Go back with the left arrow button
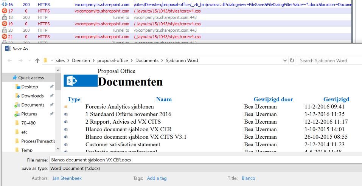 click(x=10, y=60)
